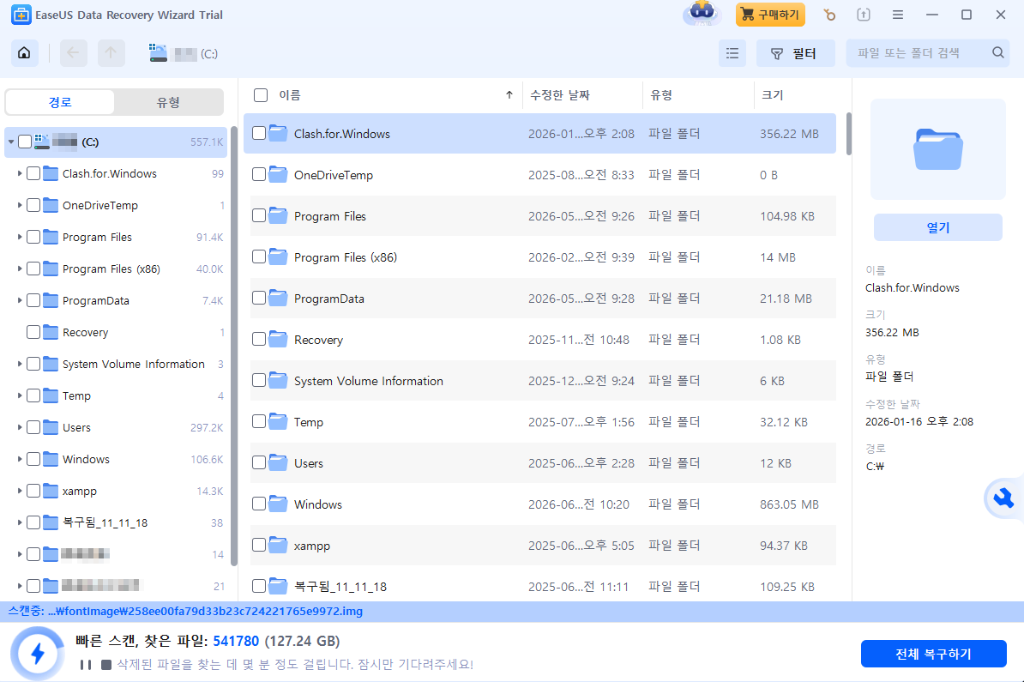Collapse the C: drive tree node

(11, 142)
